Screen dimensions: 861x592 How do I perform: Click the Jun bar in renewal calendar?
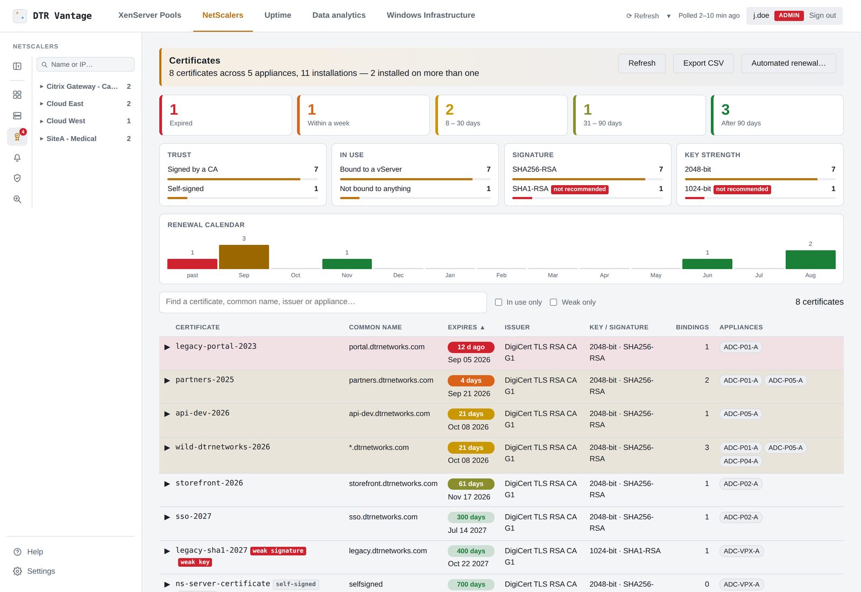coord(707,264)
